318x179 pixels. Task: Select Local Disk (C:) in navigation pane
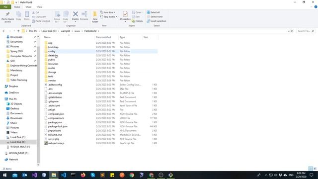(x=18, y=137)
